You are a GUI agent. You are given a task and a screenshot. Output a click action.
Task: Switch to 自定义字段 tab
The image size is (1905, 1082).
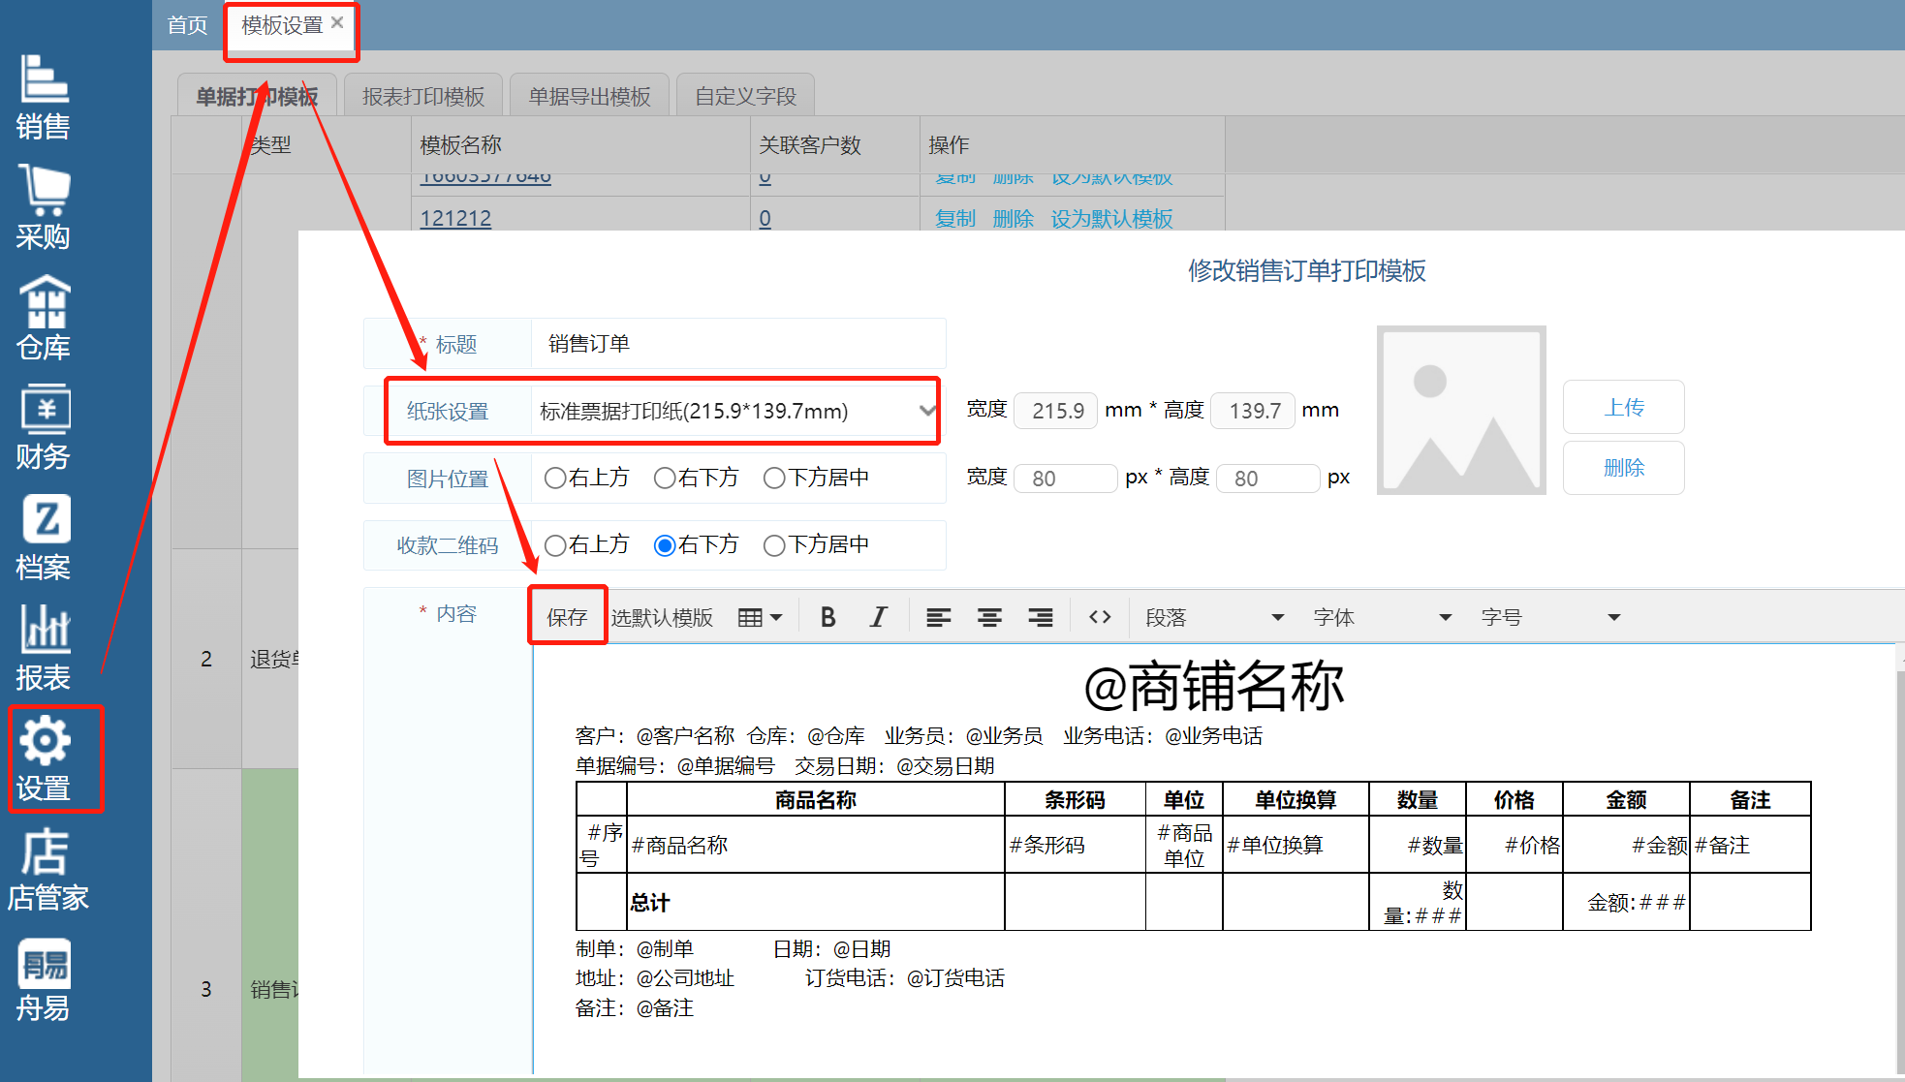pyautogui.click(x=745, y=96)
